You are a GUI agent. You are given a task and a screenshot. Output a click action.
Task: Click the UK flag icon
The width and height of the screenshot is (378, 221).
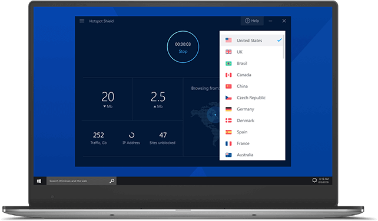pos(228,52)
